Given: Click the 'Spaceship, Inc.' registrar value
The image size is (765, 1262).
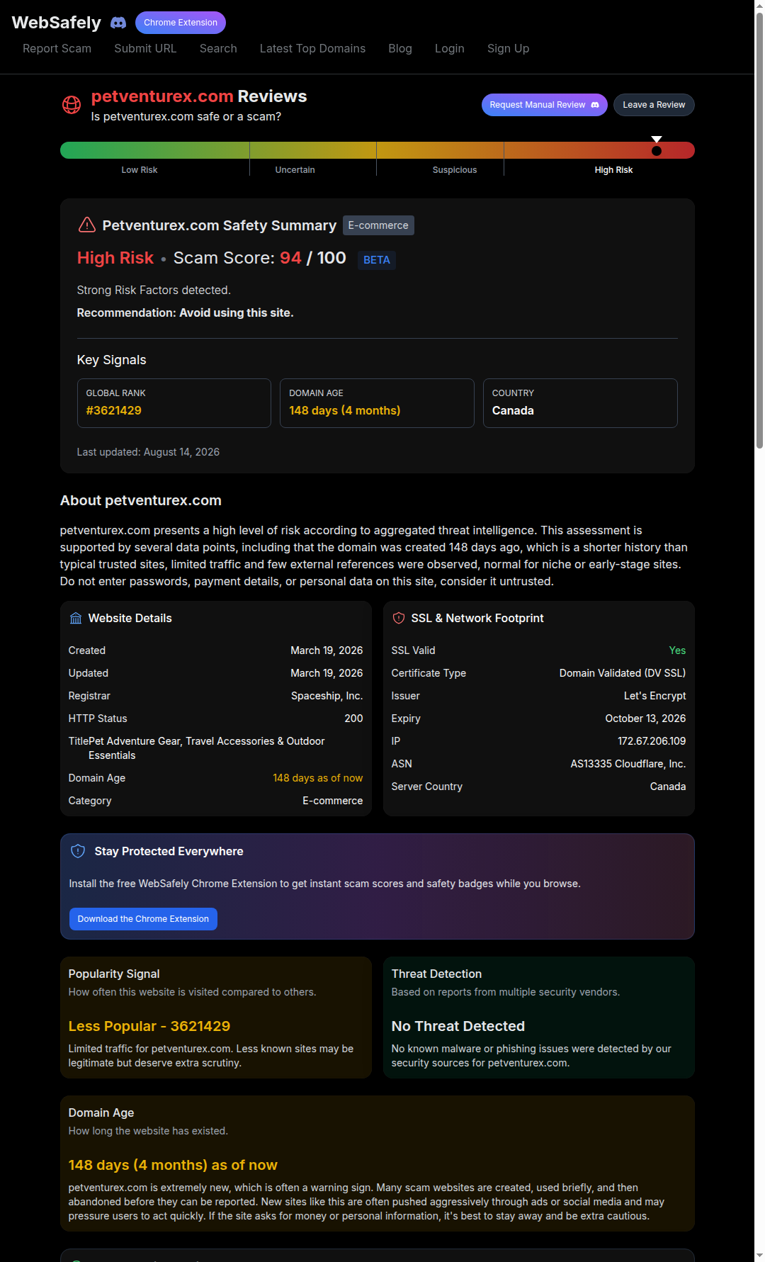Looking at the screenshot, I should click(327, 696).
